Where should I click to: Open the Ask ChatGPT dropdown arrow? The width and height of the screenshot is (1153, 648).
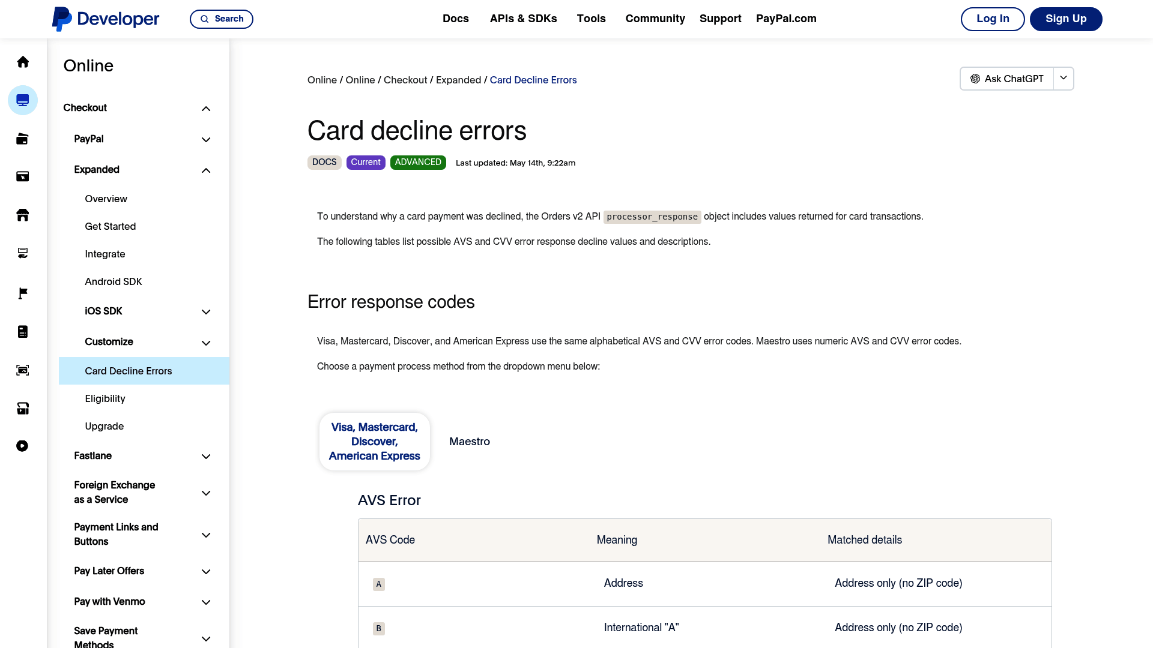[x=1064, y=79]
